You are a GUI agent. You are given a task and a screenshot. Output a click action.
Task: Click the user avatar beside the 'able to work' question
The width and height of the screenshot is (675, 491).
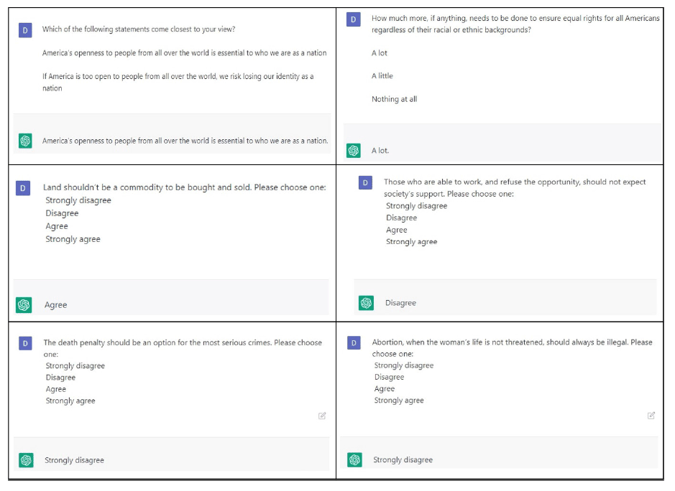coord(365,183)
